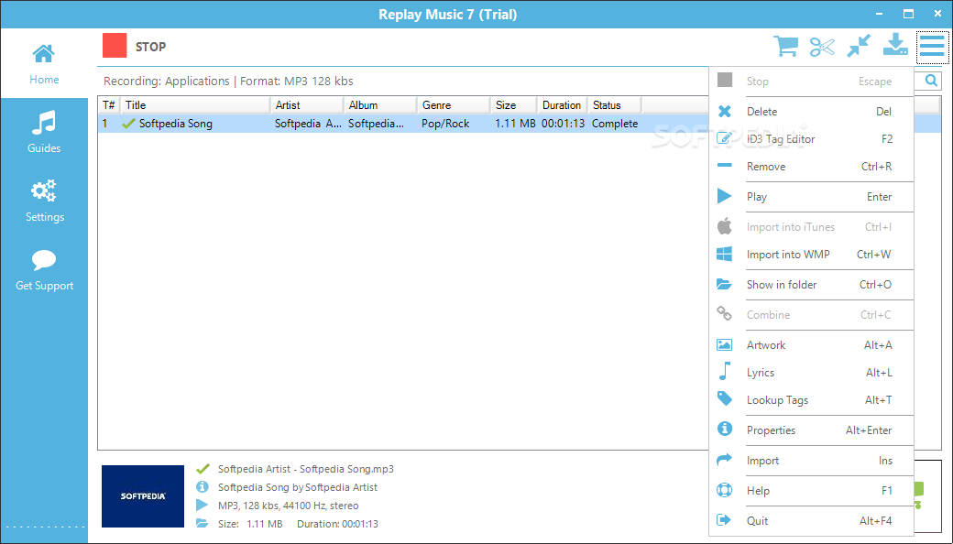Image resolution: width=953 pixels, height=544 pixels.
Task: Select Import into WMP
Action: click(x=811, y=255)
